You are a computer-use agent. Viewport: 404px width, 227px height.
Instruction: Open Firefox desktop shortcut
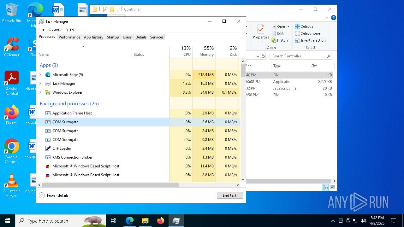(12, 115)
